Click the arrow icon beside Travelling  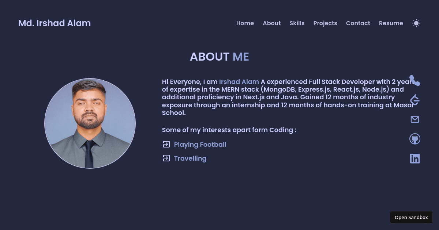(x=166, y=158)
